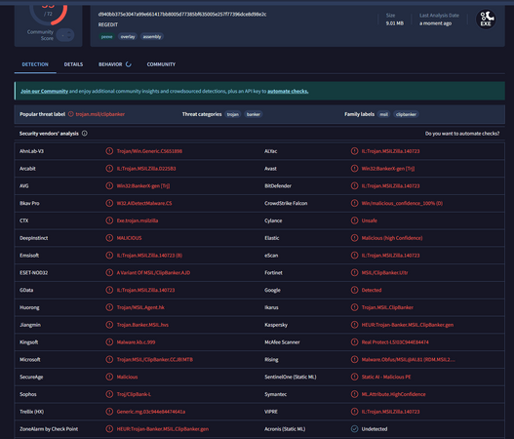
Task: Click the Acronis Undetected checkmark icon
Action: [x=354, y=429]
